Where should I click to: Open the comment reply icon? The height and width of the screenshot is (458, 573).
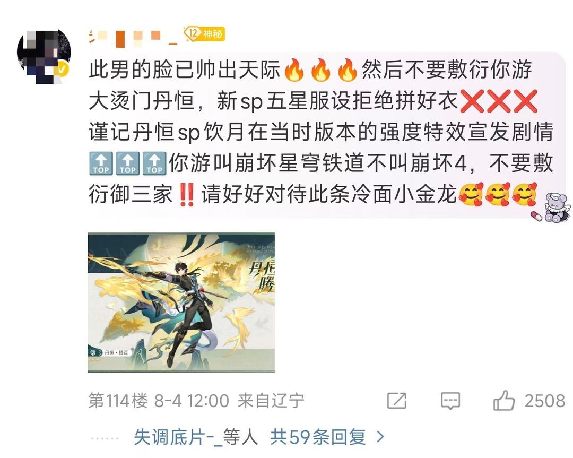[450, 401]
